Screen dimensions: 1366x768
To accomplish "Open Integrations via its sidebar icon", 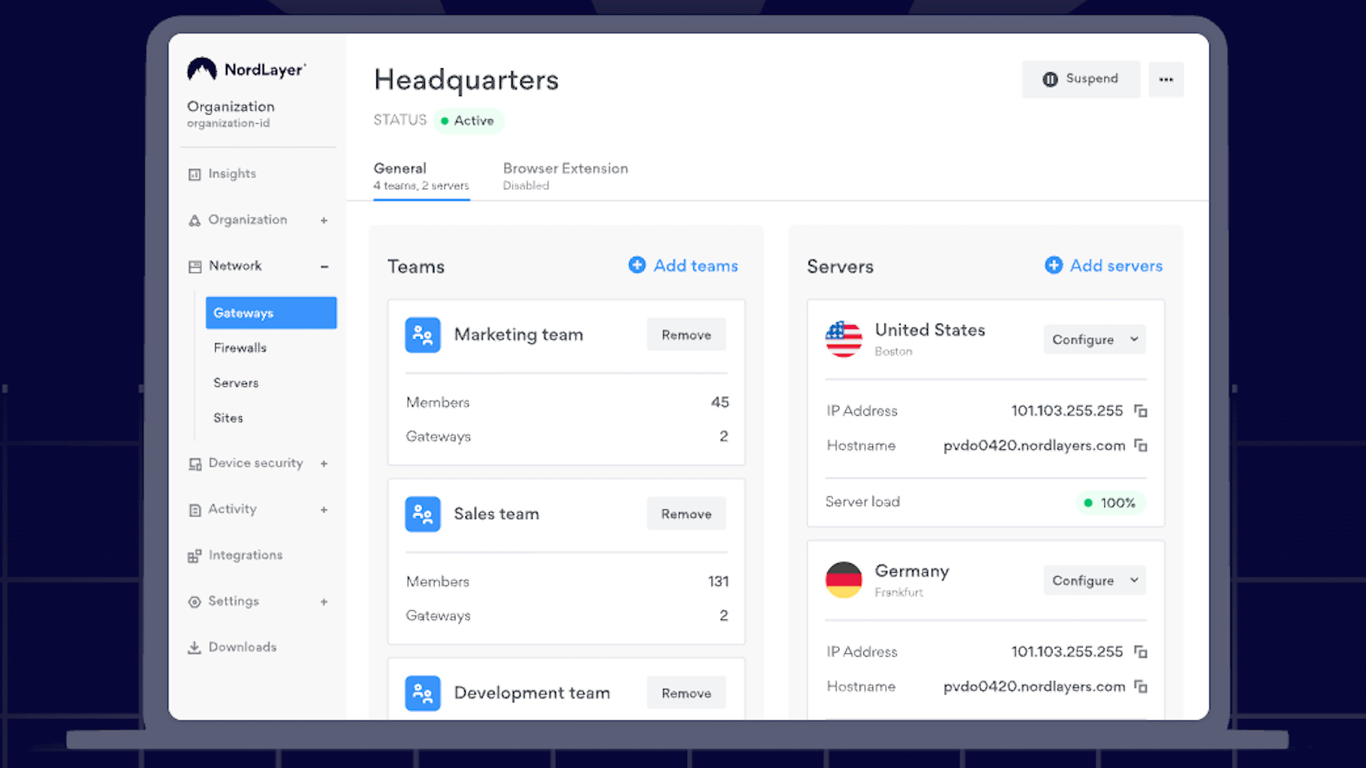I will (195, 555).
